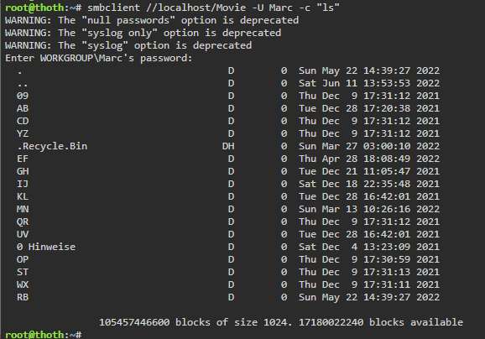The image size is (485, 339).
Task: Click the MN directory name
Action: click(x=23, y=209)
